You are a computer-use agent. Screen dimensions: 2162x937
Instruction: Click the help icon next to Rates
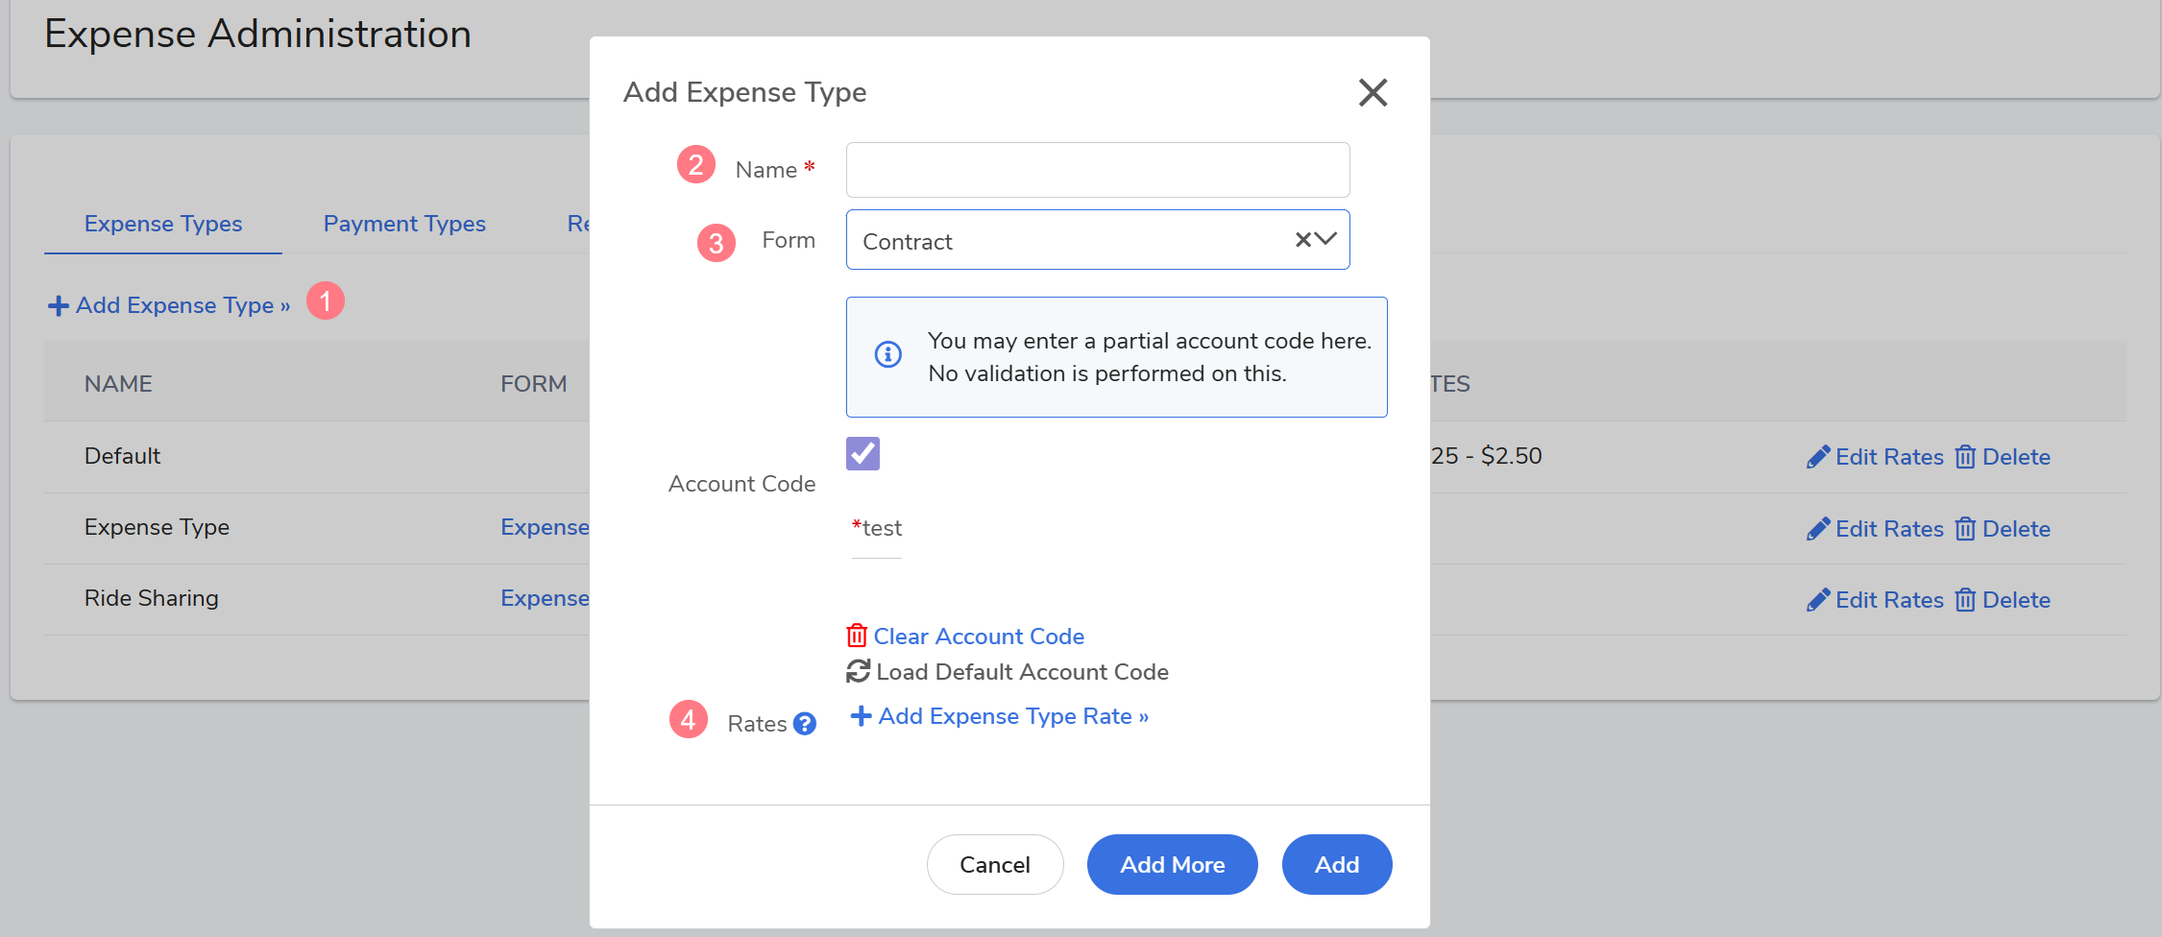pyautogui.click(x=805, y=724)
